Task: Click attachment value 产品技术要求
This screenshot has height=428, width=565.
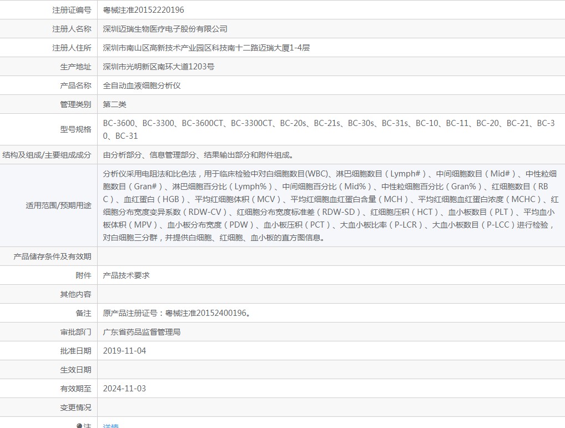Action: [126, 275]
